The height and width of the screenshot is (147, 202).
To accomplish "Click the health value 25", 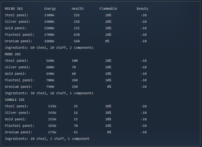I will (76, 106).
